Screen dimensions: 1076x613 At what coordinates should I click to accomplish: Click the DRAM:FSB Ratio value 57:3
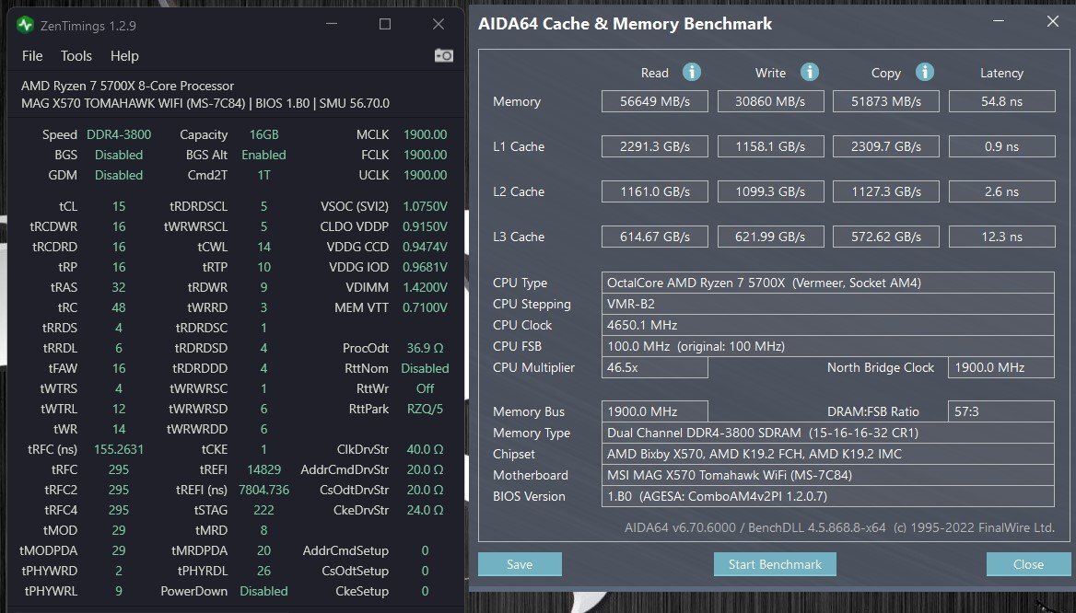(x=1001, y=411)
